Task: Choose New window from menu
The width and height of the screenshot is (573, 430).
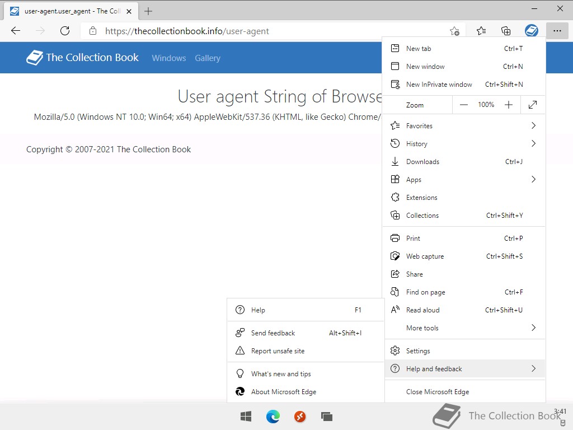Action: (x=464, y=66)
